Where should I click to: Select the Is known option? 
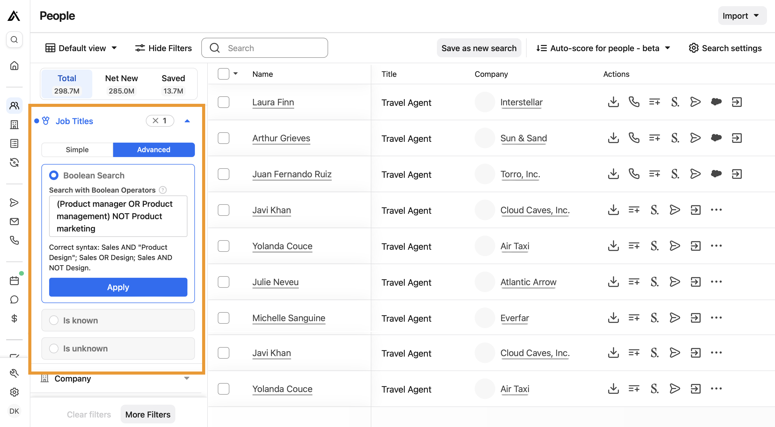(x=54, y=320)
